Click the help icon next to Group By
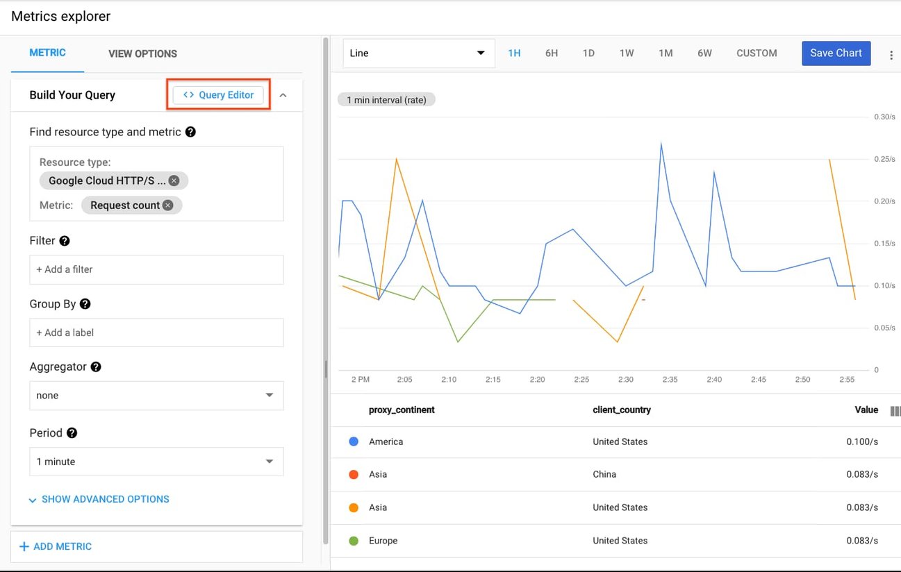Screen dimensions: 901x572 click(85, 304)
